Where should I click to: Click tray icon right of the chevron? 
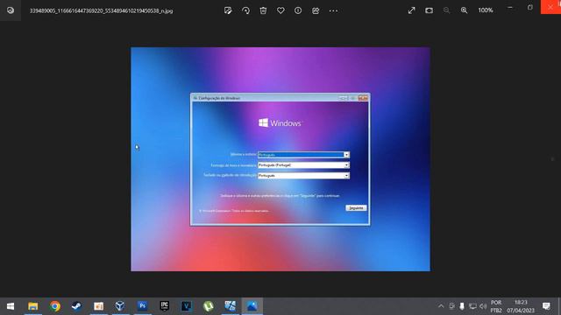[x=451, y=306]
